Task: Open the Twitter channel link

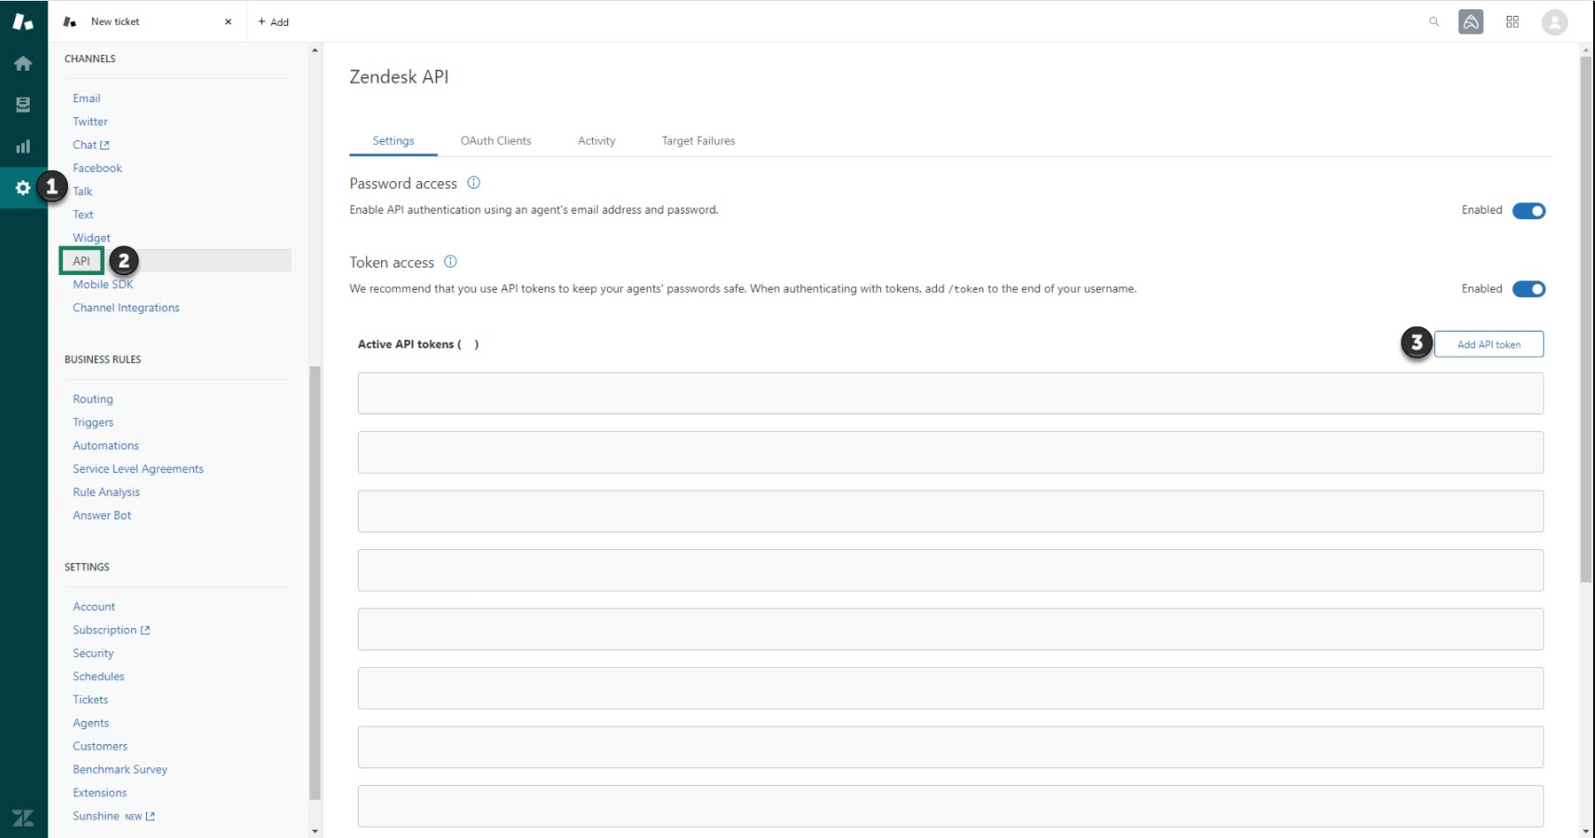Action: [90, 122]
